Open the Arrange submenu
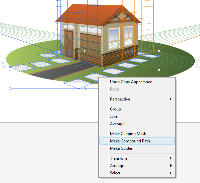This screenshot has width=200, height=183. [x=137, y=166]
